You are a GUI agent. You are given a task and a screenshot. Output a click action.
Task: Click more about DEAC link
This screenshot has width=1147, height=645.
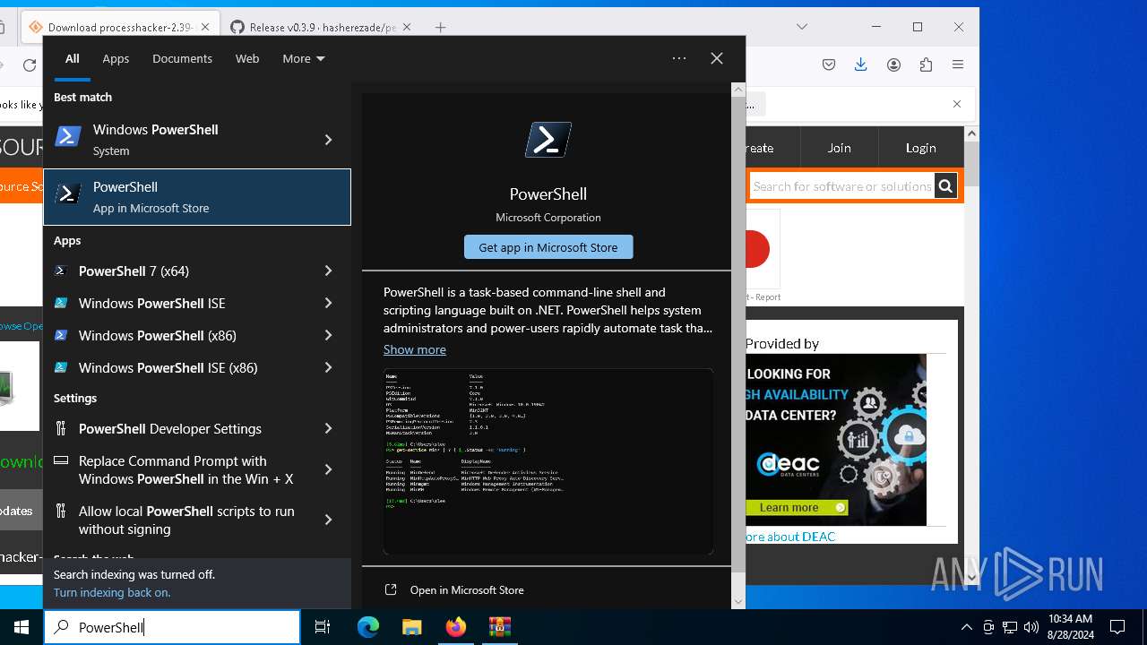click(789, 536)
